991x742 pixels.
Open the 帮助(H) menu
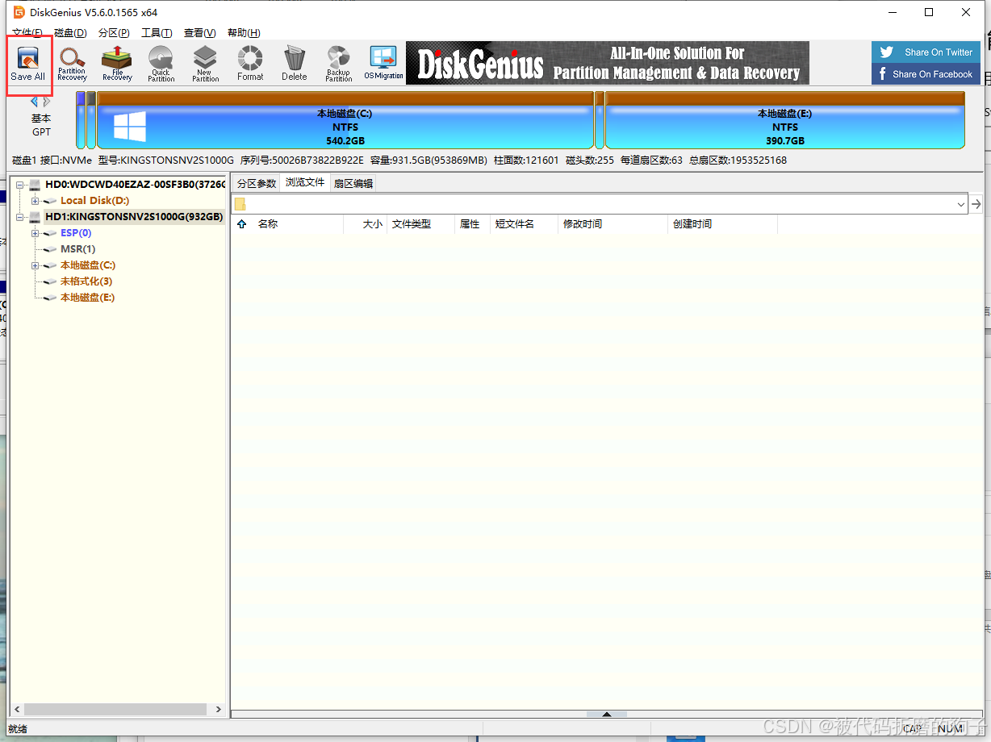(244, 33)
